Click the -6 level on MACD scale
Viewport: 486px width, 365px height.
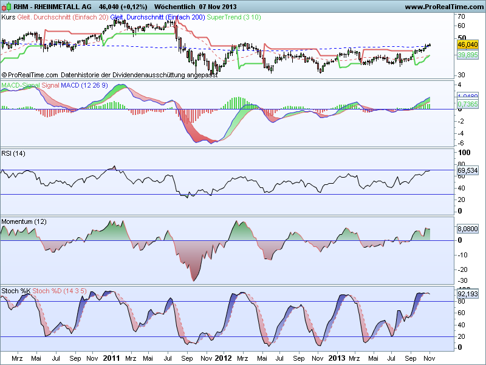(460, 143)
